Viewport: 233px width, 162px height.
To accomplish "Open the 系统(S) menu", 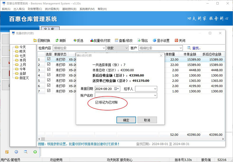I will click(x=6, y=9).
